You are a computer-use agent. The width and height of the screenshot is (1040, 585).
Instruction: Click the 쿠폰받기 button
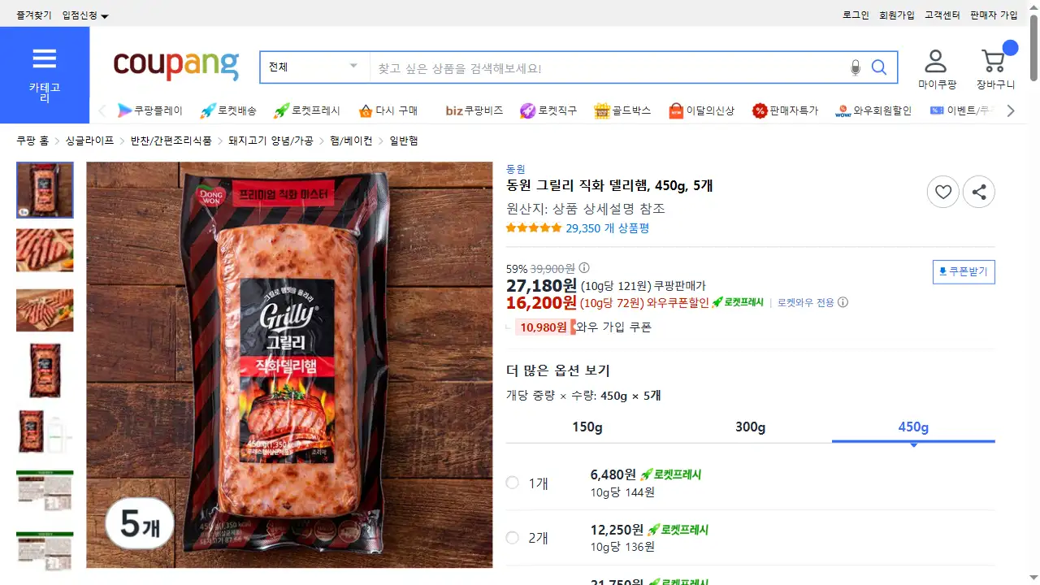point(964,271)
